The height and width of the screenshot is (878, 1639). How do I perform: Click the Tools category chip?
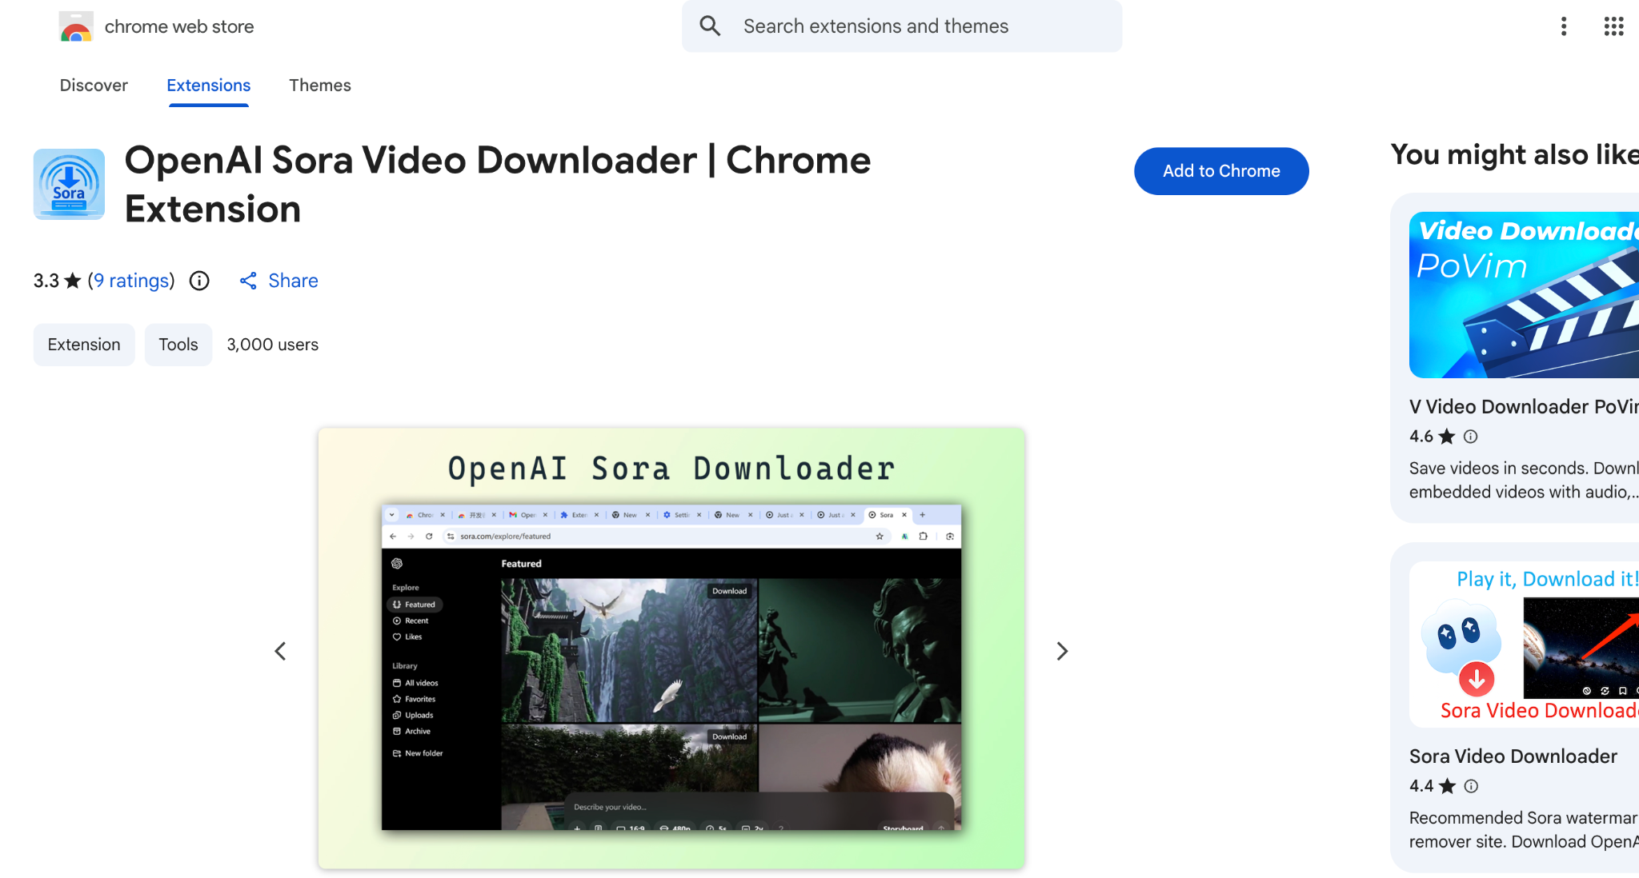[x=178, y=345]
